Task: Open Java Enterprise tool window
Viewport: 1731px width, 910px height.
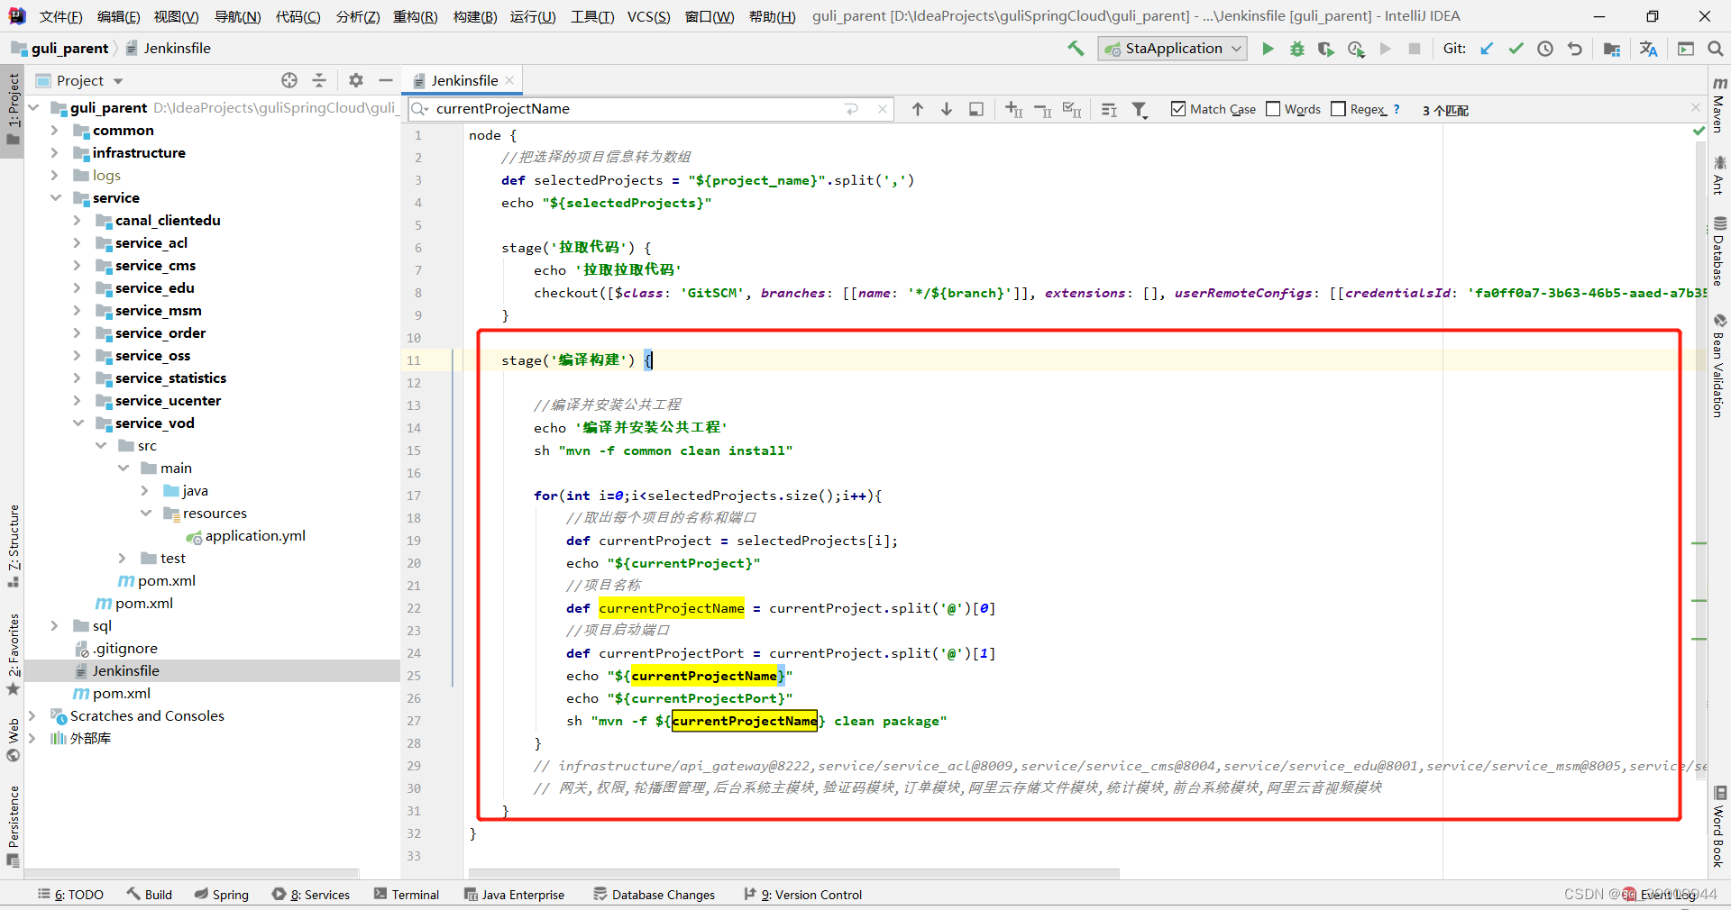Action: click(x=514, y=895)
